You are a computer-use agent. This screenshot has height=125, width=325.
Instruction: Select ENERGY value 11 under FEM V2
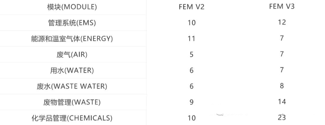pyautogui.click(x=191, y=39)
